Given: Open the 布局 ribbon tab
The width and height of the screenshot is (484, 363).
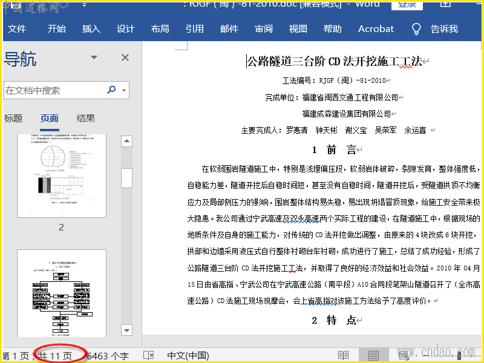Looking at the screenshot, I should (160, 29).
